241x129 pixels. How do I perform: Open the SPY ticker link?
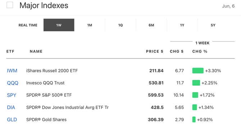(x=12, y=95)
